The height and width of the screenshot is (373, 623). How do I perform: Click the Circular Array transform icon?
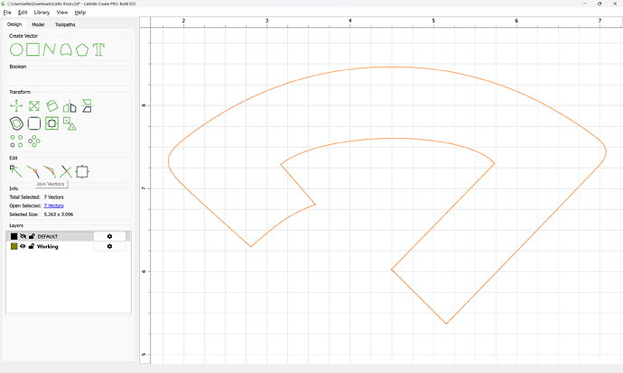tap(33, 141)
